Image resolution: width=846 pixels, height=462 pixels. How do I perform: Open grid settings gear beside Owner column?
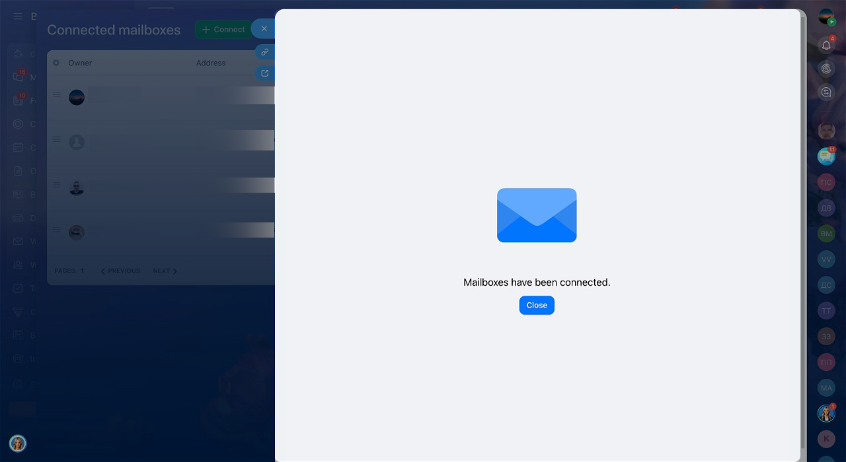click(56, 63)
